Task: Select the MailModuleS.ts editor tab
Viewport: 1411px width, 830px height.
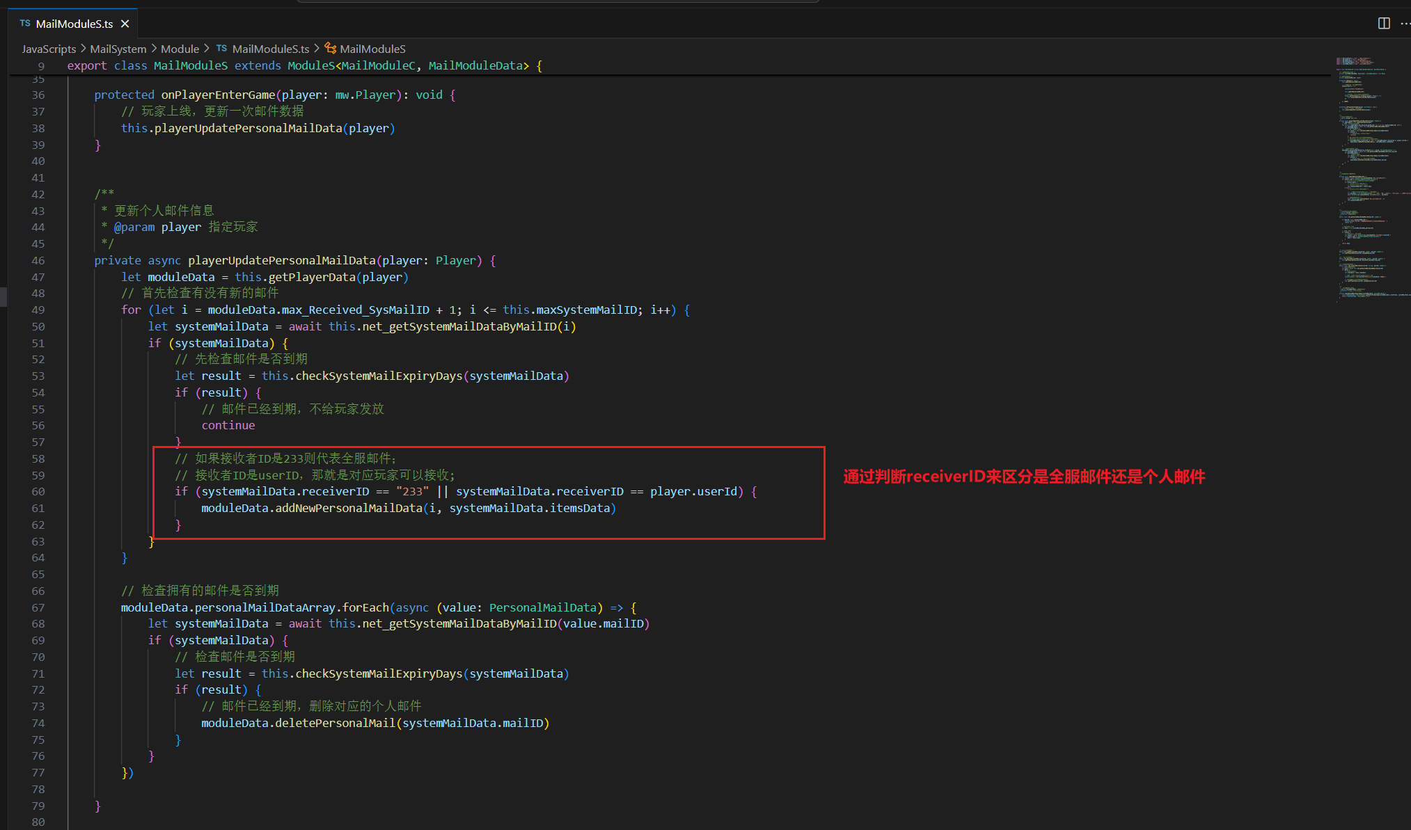Action: coord(74,24)
